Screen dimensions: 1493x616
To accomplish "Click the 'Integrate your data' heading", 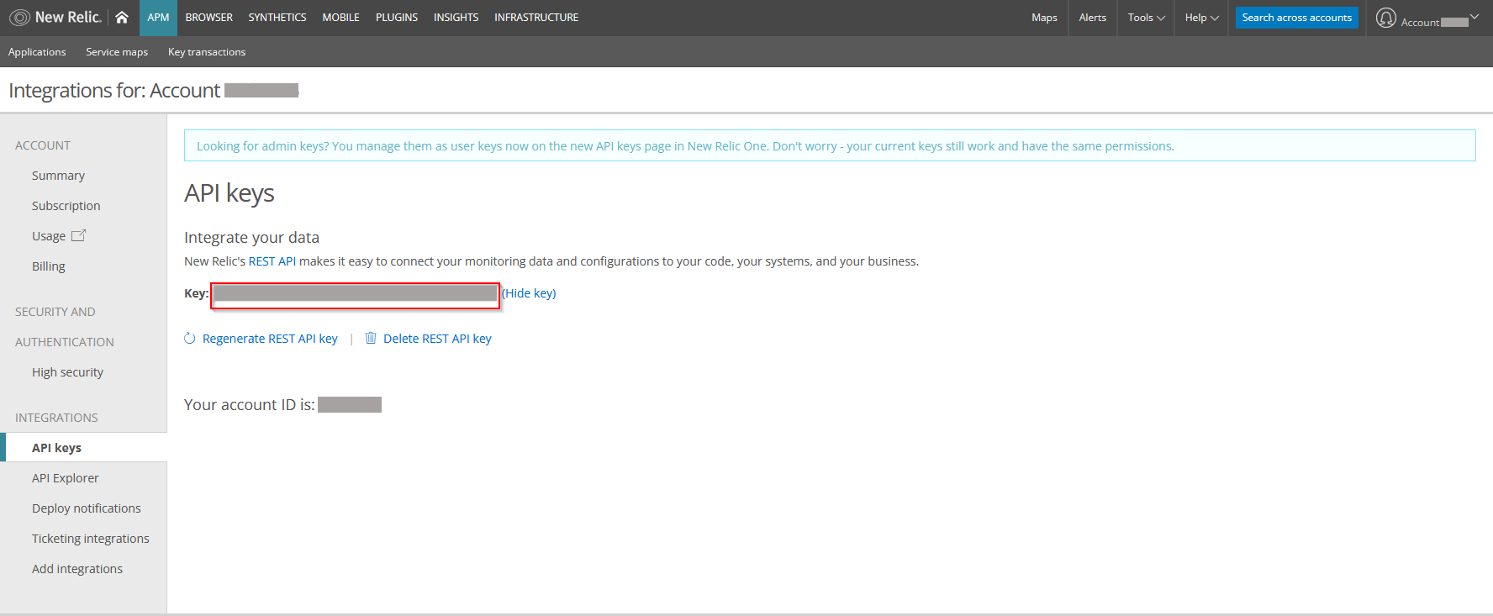I will [x=252, y=238].
